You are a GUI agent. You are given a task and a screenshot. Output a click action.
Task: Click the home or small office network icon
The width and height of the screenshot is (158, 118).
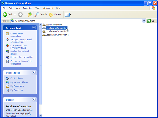[7, 40]
